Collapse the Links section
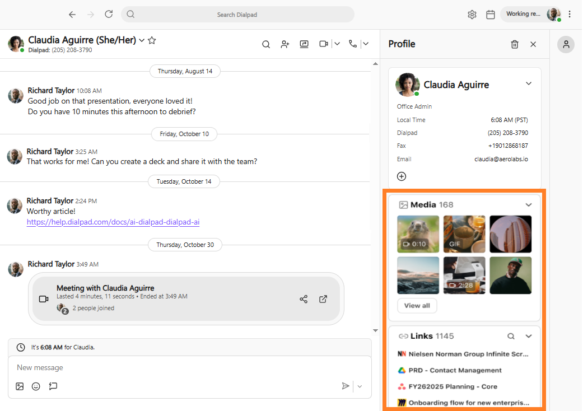This screenshot has height=411, width=583. (x=528, y=337)
